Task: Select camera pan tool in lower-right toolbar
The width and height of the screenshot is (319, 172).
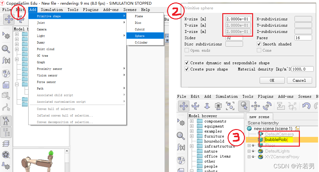Action: pos(184,106)
